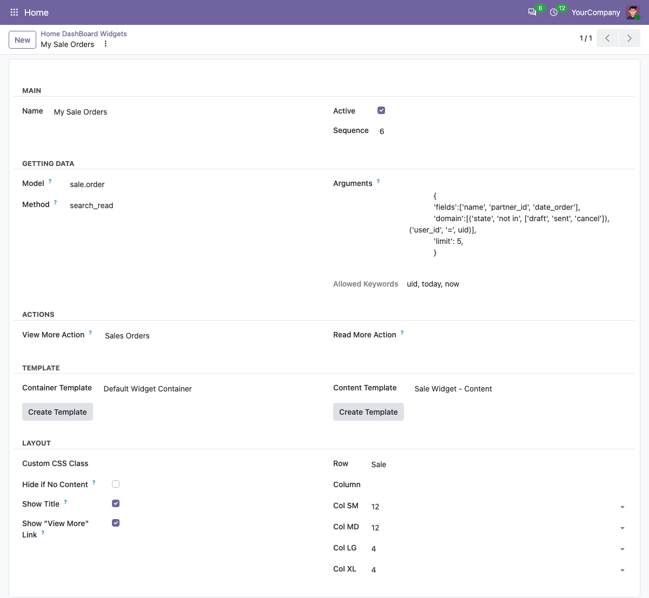Click into the Arguments code field

coord(518,224)
